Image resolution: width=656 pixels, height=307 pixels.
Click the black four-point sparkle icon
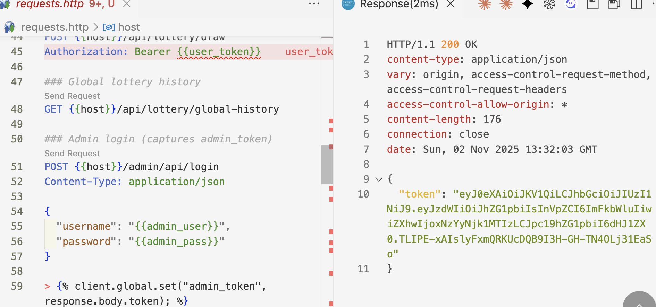coord(528,4)
